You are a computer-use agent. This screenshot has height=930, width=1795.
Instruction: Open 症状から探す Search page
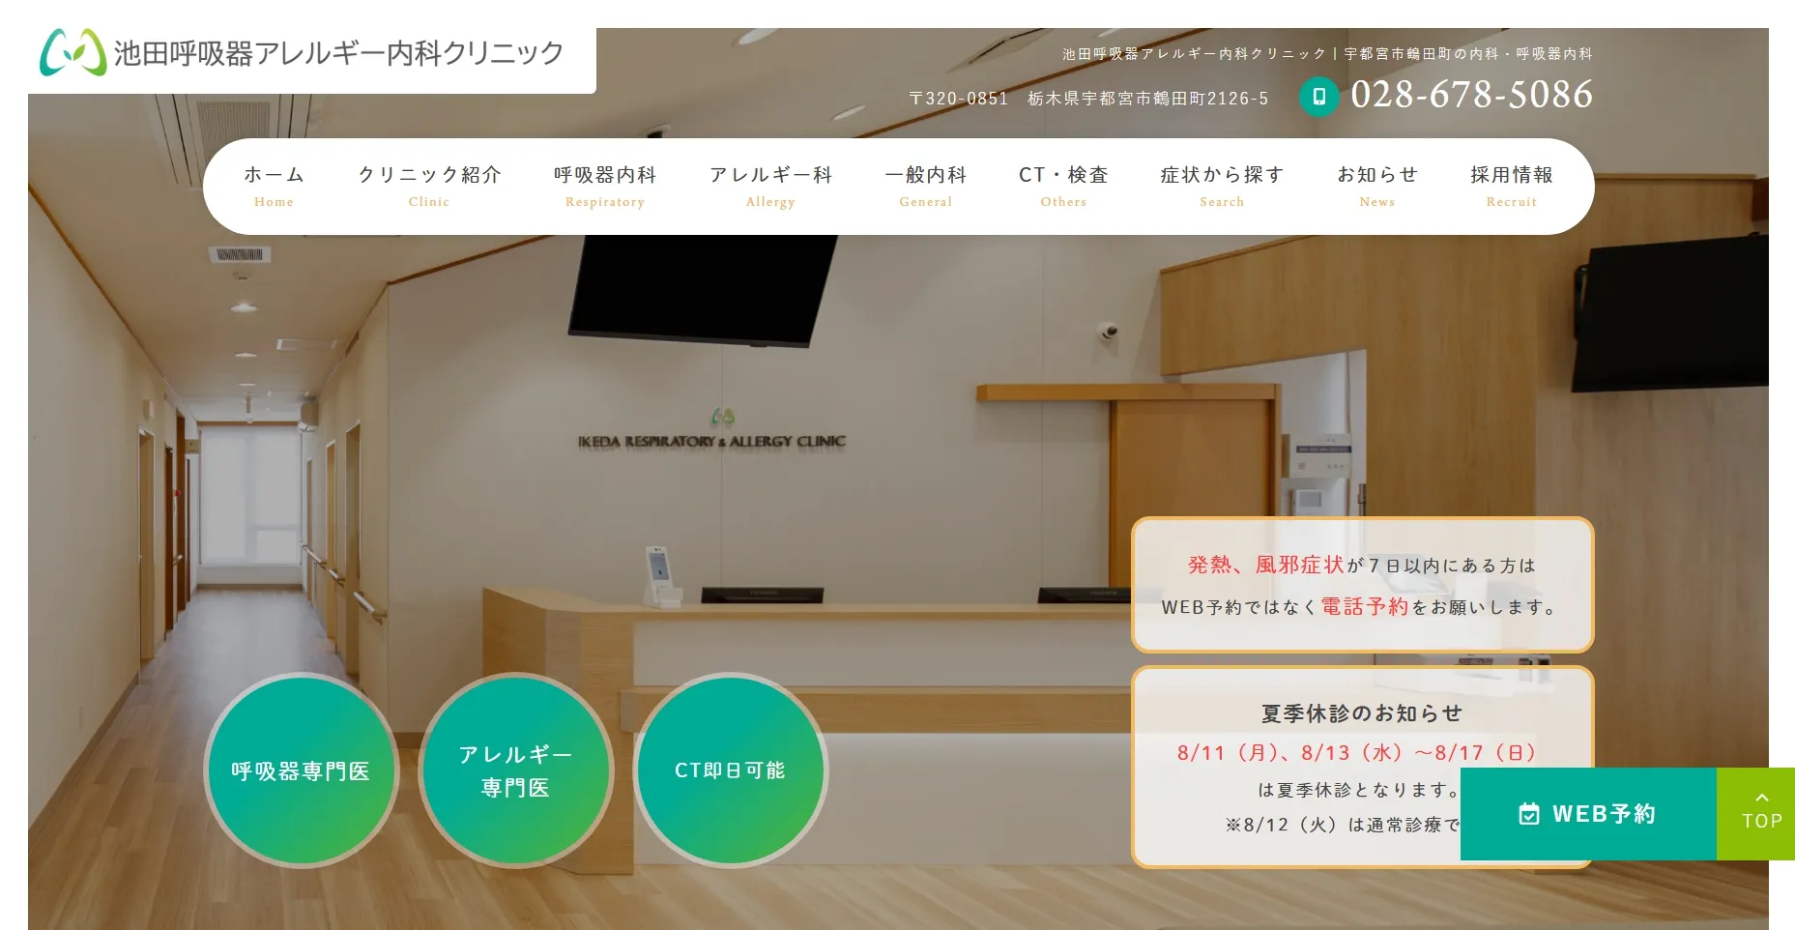(1221, 186)
